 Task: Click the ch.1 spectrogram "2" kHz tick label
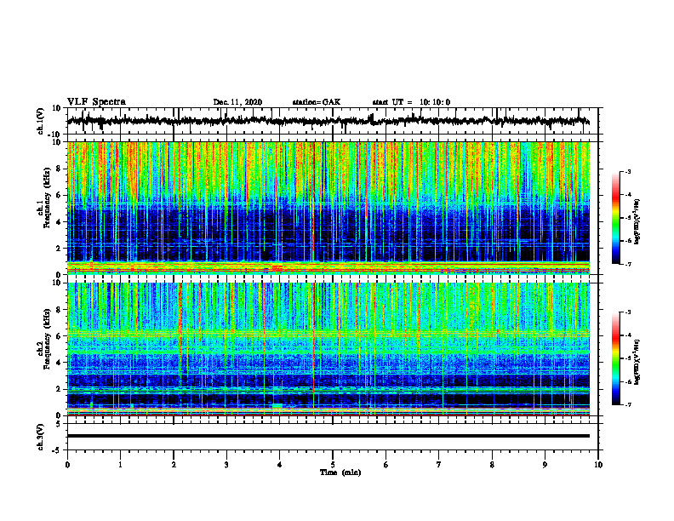coord(59,248)
